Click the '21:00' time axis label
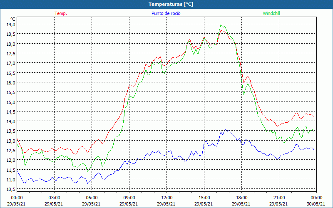 (x=279, y=198)
